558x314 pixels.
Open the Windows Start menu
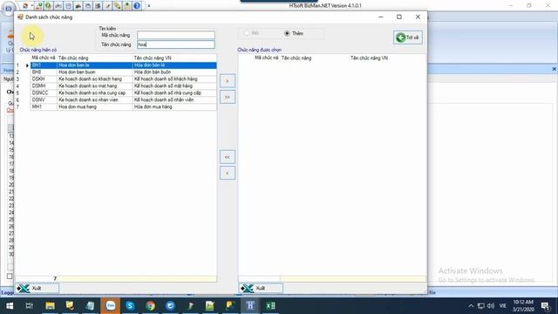(x=10, y=306)
